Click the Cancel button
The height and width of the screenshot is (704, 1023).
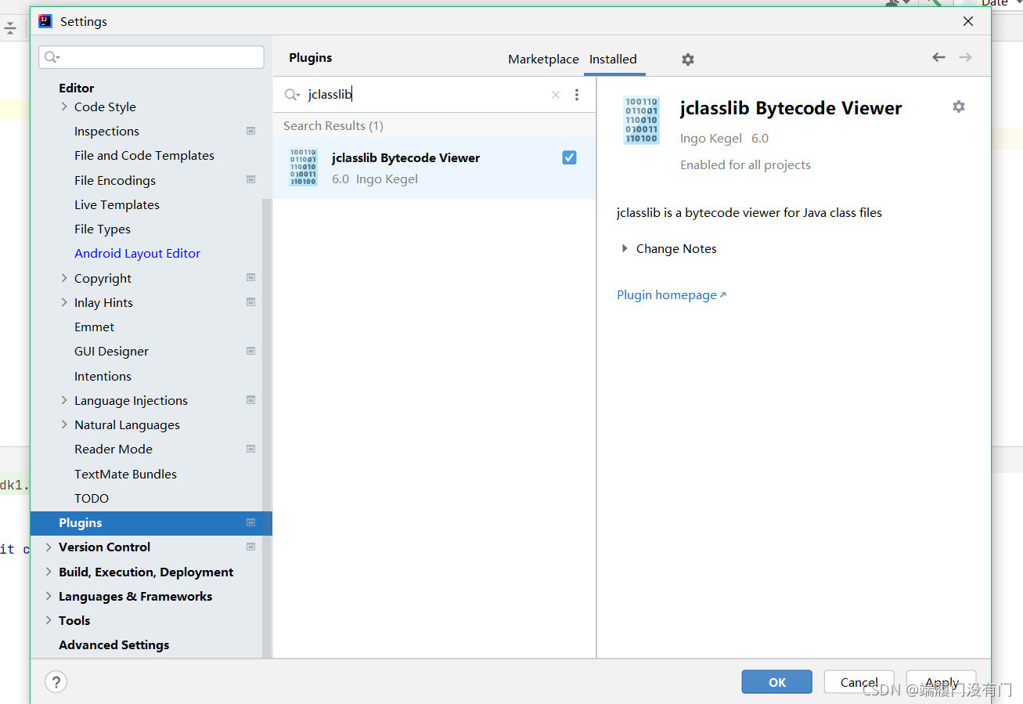(859, 682)
